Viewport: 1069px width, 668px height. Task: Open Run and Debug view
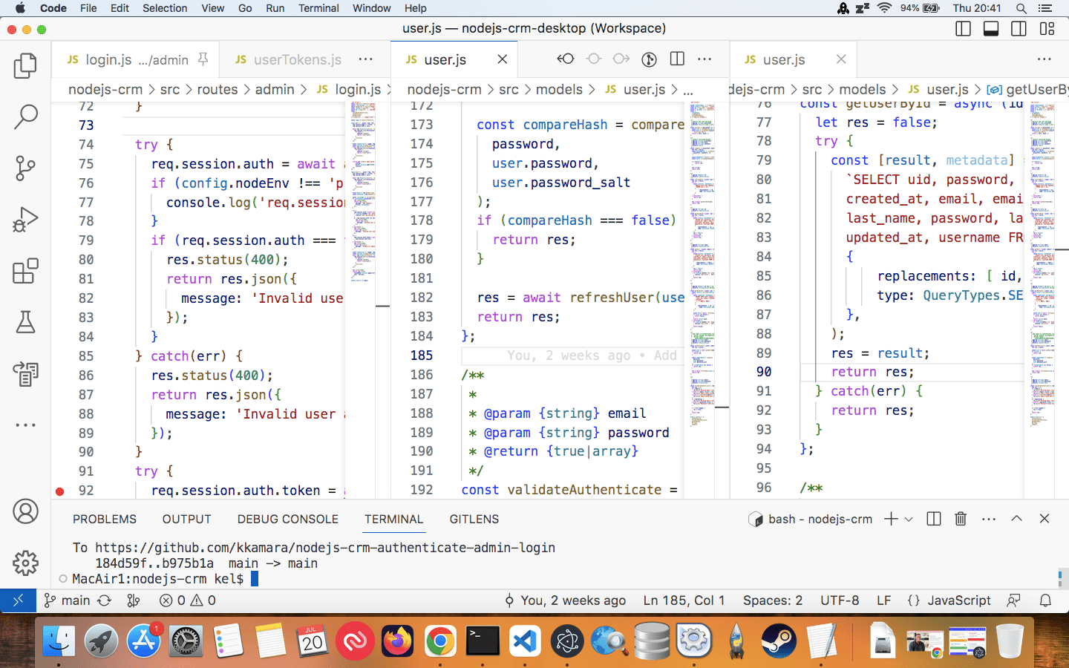click(25, 220)
